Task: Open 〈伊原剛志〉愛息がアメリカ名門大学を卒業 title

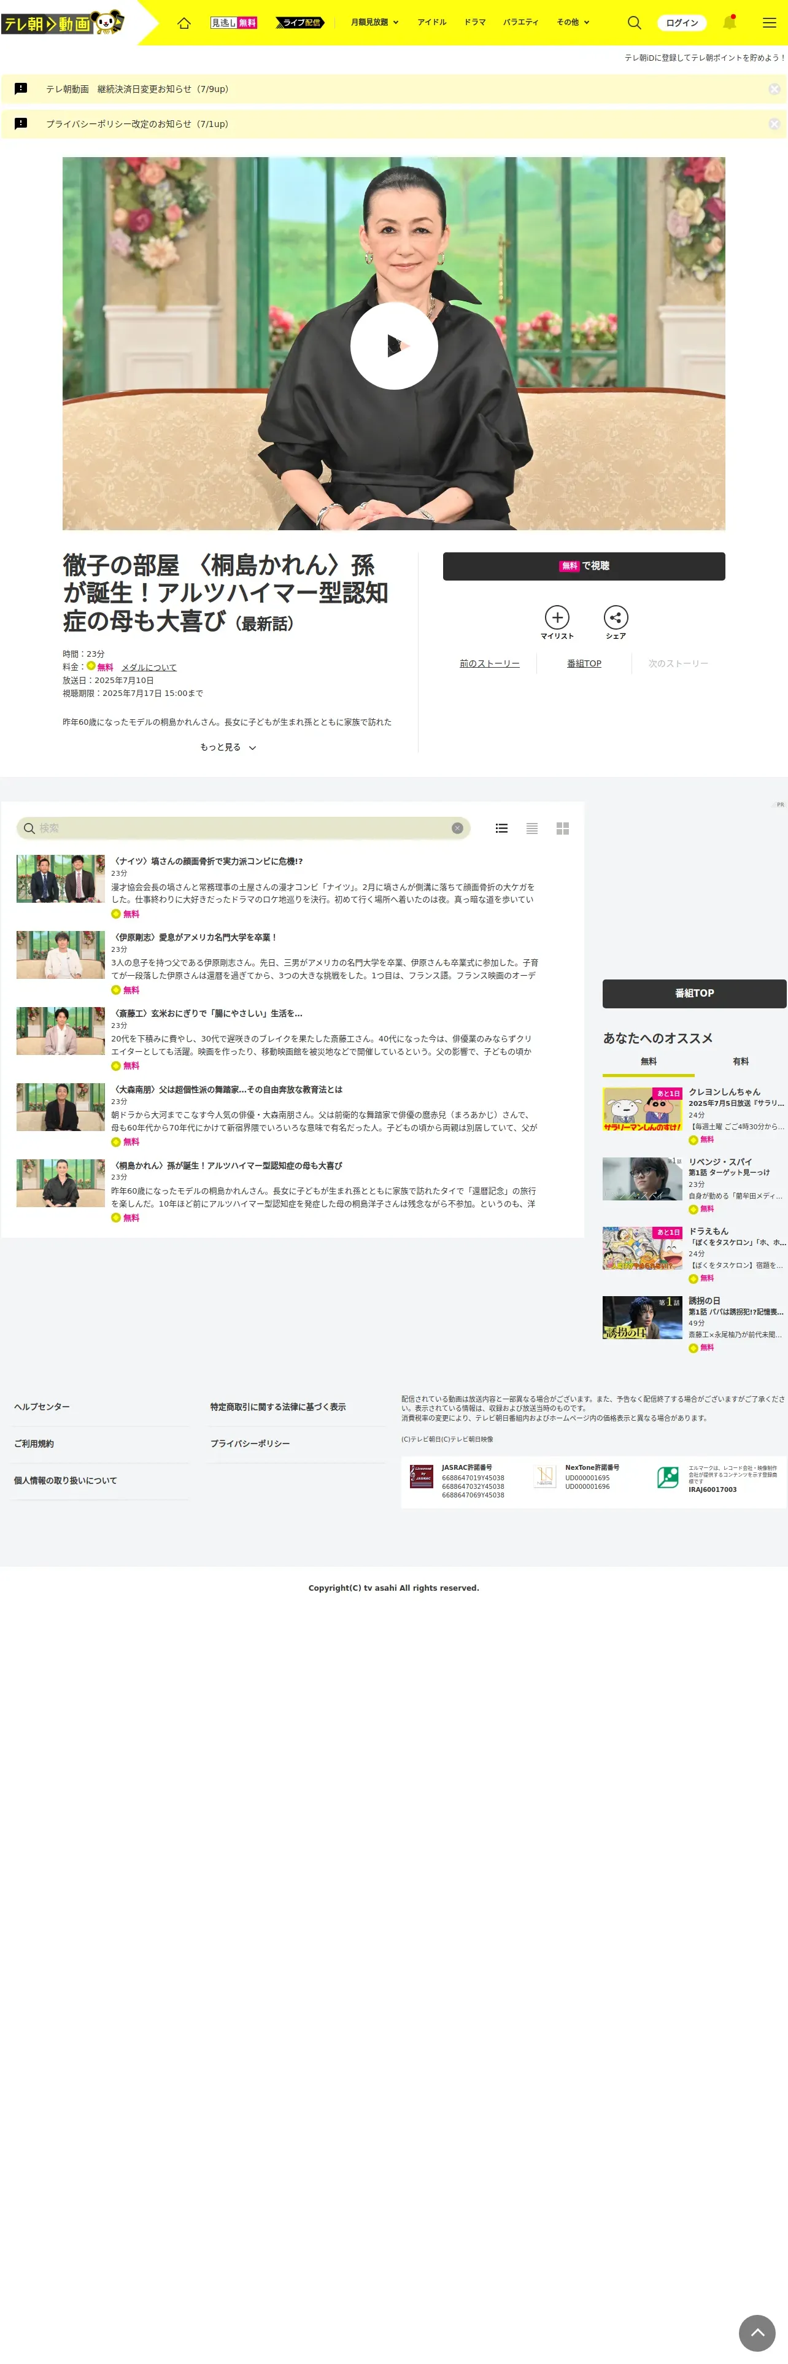Action: (x=193, y=938)
